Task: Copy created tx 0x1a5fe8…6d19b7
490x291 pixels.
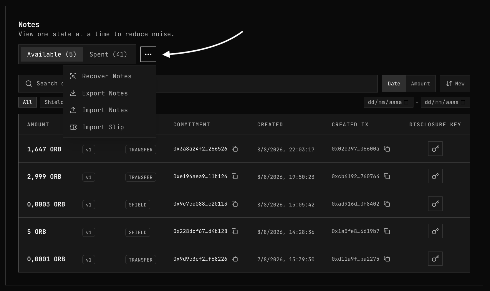Action: pyautogui.click(x=387, y=231)
